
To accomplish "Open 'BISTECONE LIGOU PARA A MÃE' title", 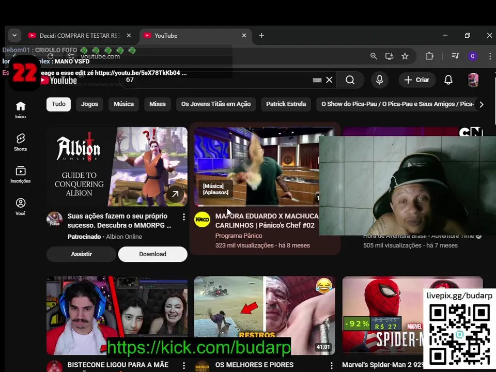I will 118,365.
